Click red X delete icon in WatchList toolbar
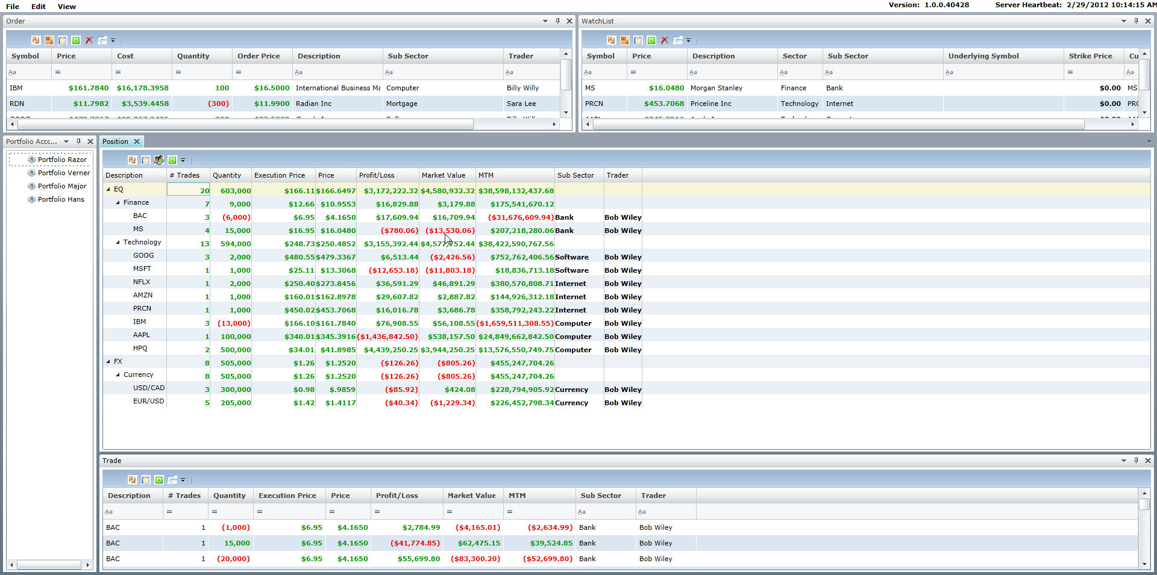Image resolution: width=1157 pixels, height=575 pixels. [665, 40]
